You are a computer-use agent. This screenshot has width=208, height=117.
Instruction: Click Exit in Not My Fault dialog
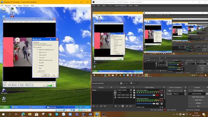[54, 75]
